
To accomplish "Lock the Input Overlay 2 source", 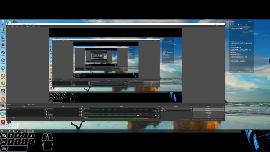I will 82,110.
